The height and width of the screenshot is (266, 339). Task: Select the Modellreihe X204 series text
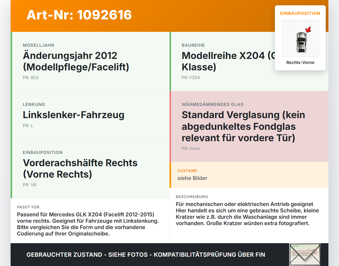(229, 61)
